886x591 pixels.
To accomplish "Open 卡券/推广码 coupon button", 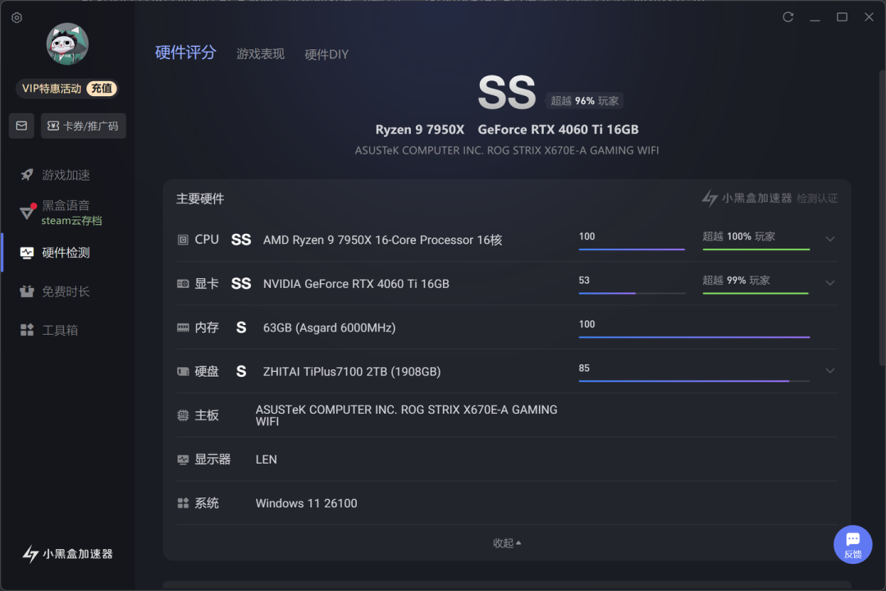I will [83, 126].
